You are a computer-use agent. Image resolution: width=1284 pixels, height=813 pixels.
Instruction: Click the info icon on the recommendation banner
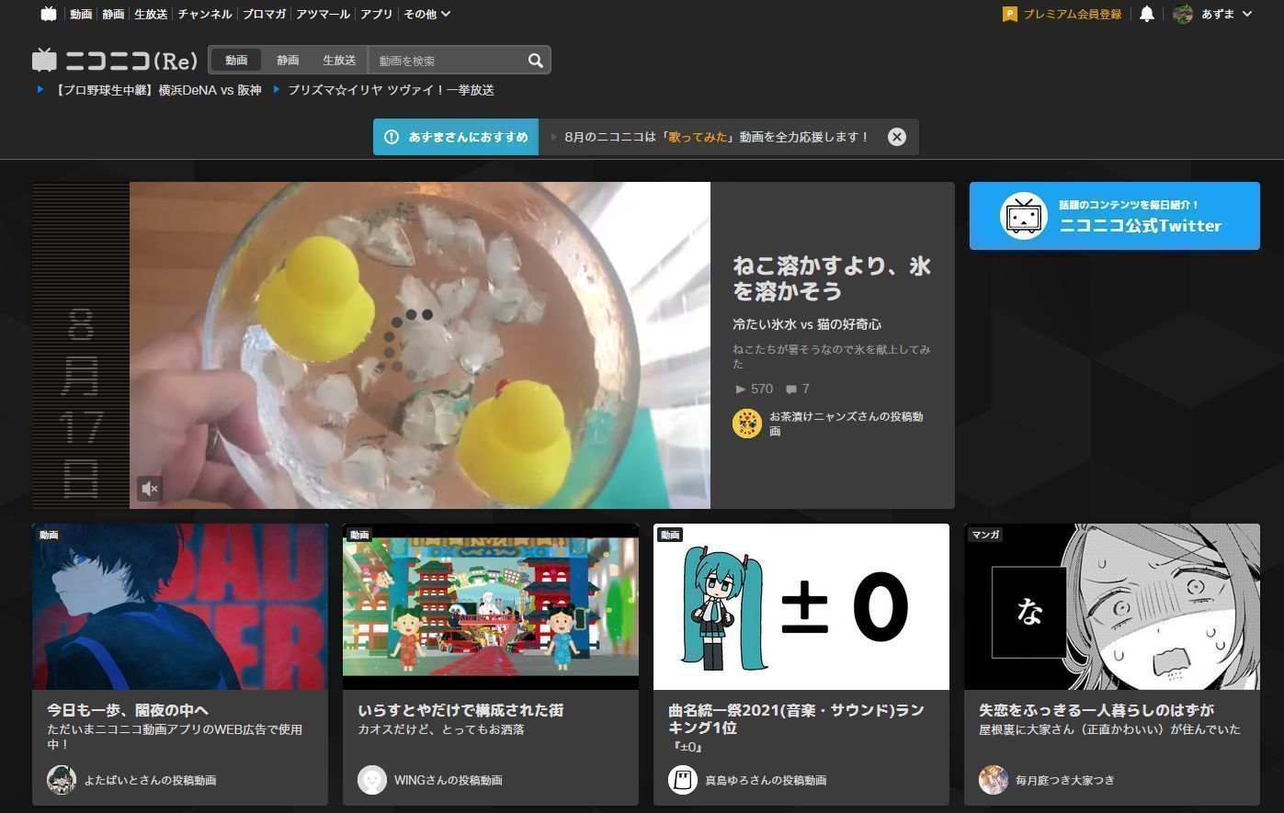coord(392,137)
